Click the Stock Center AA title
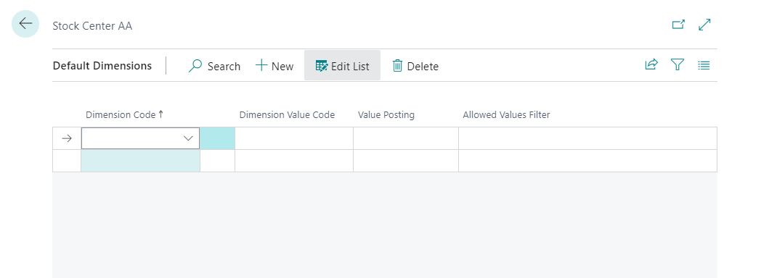769x278 pixels. click(92, 26)
